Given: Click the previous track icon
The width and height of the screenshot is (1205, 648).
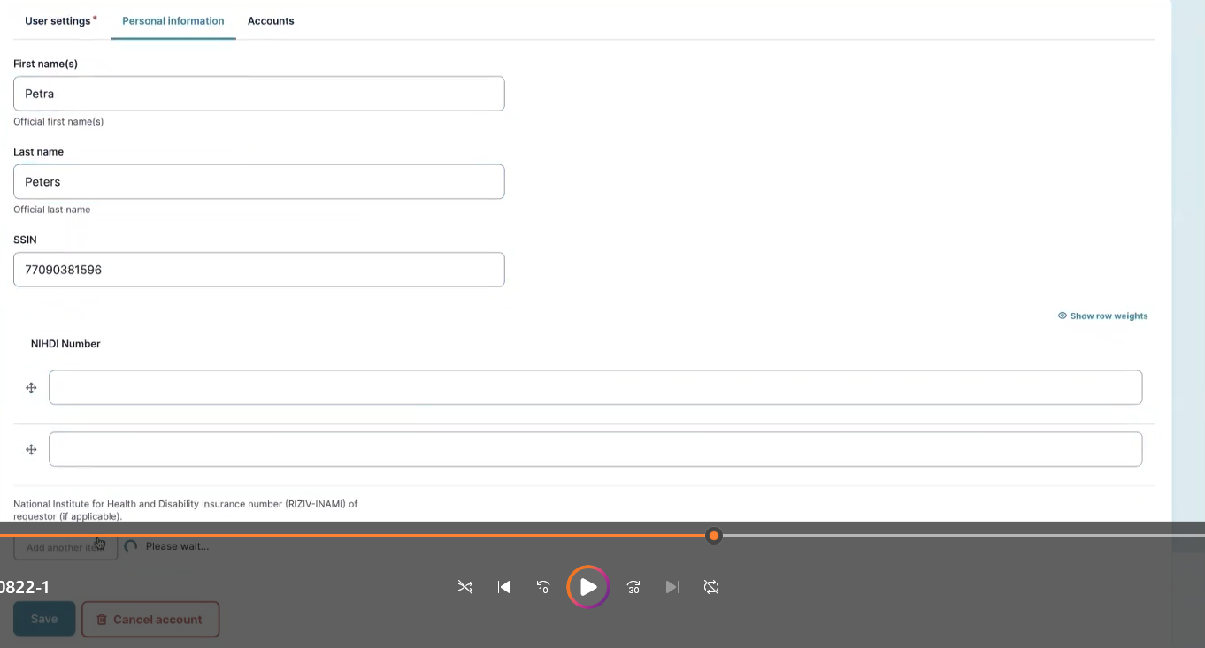Looking at the screenshot, I should point(504,587).
